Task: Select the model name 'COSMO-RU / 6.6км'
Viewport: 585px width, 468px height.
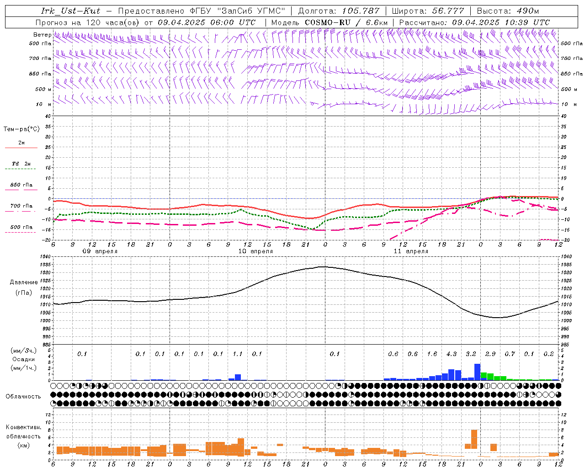Action: (x=346, y=22)
